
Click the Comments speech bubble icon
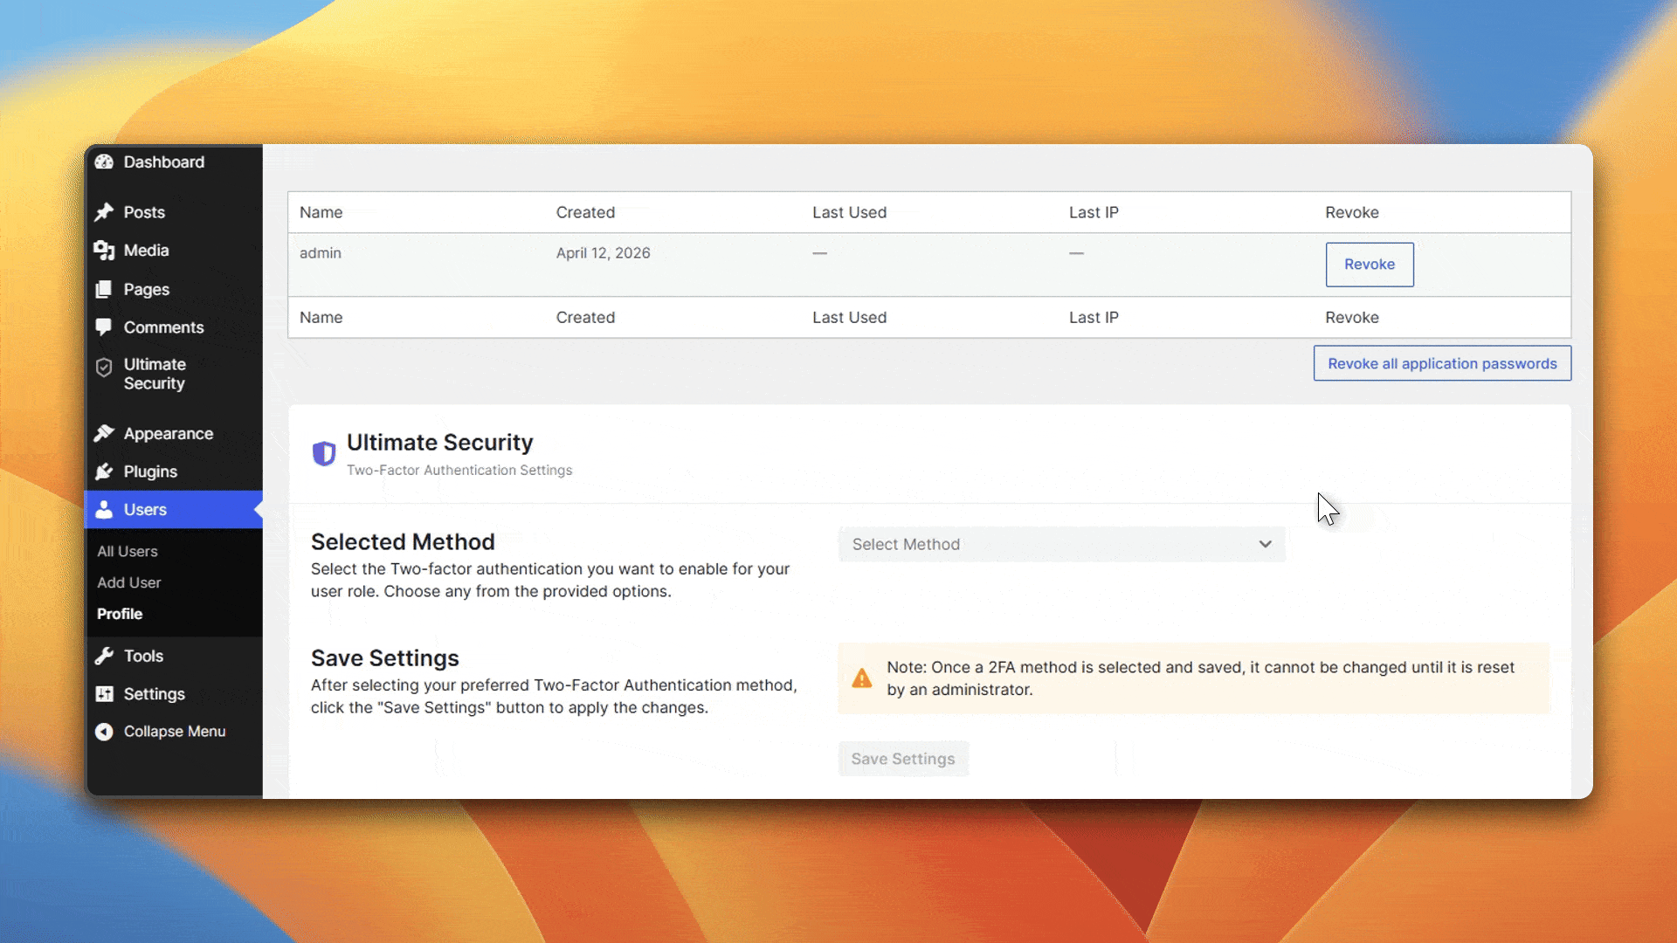[104, 327]
